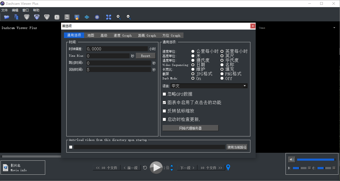
Task: Enable 启动时检查更新 checkbox
Action: pyautogui.click(x=164, y=120)
